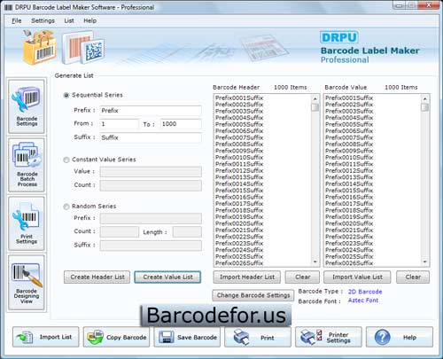Click the Constant Value Series Value field
This screenshot has width=443, height=359.
[151, 172]
